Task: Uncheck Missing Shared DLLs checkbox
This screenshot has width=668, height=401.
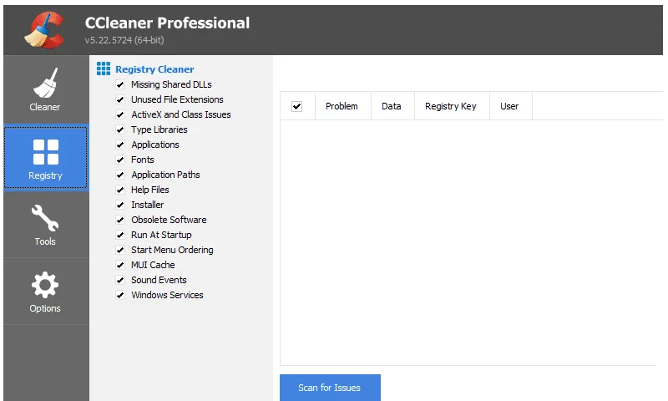Action: [120, 84]
